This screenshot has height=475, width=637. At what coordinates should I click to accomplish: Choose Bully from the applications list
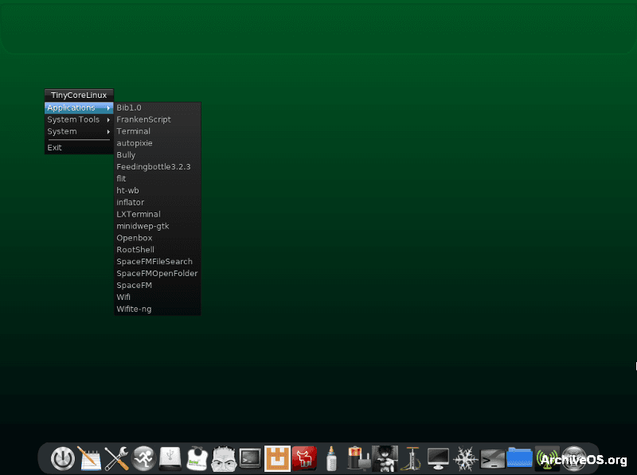click(x=158, y=154)
